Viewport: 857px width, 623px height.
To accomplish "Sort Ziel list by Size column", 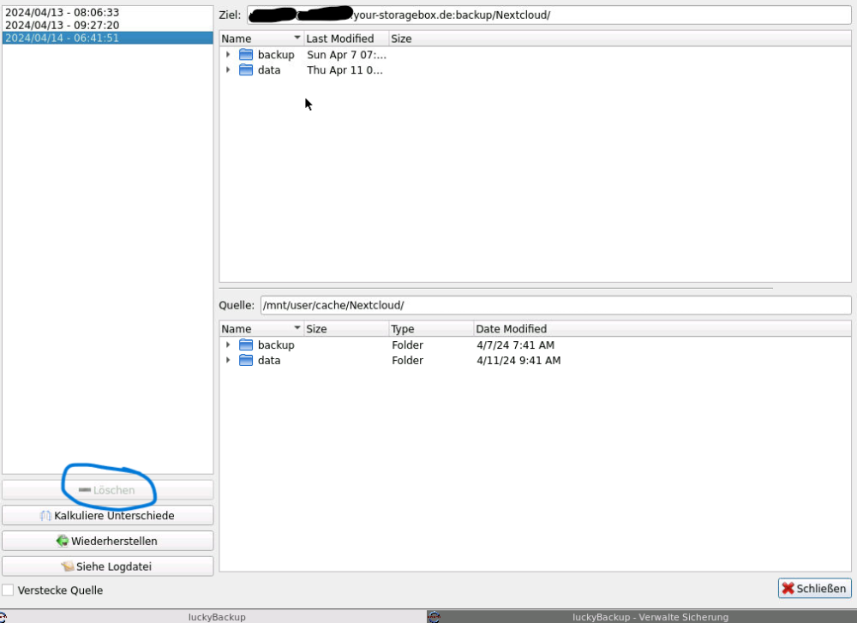I will pyautogui.click(x=620, y=39).
